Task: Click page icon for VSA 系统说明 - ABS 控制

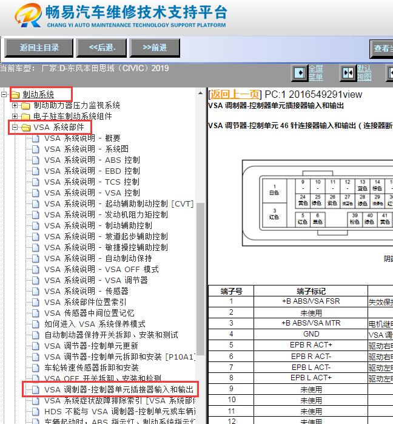Action: click(x=35, y=160)
